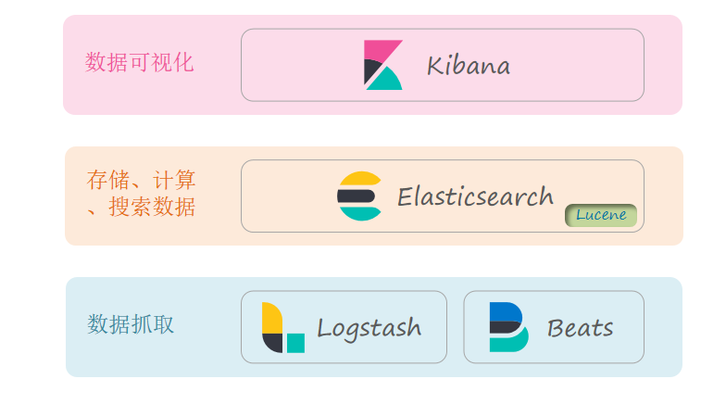The image size is (726, 417).
Task: Click the pink triangle of Kibana logo
Action: pyautogui.click(x=378, y=51)
